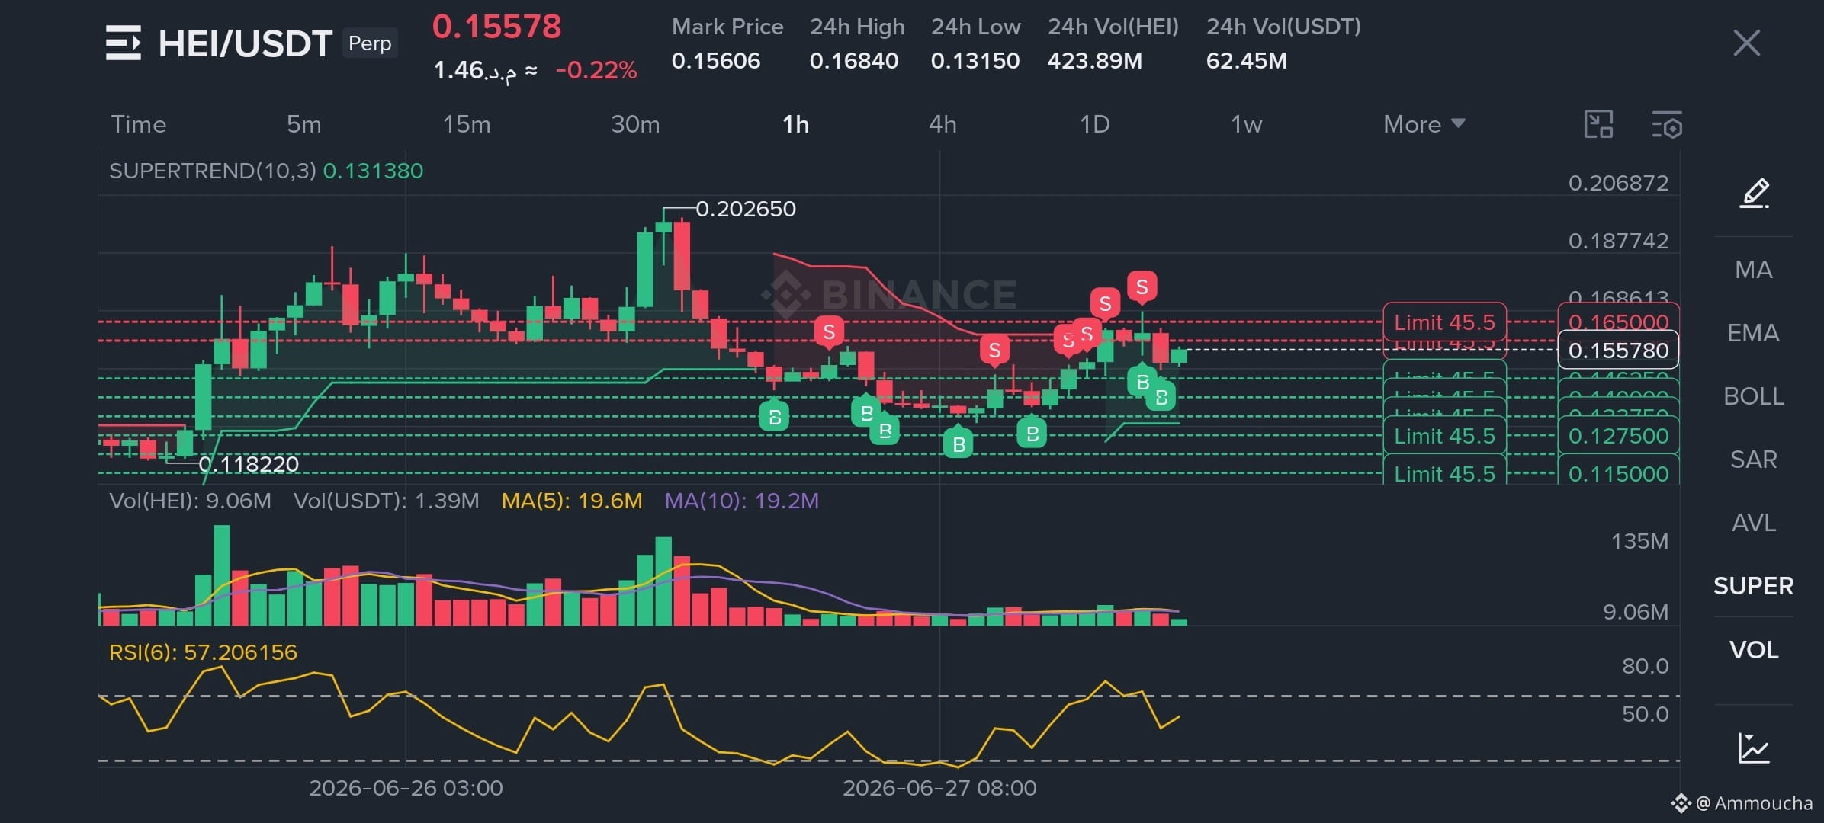
Task: Select the 15m timeframe
Action: pos(467,124)
